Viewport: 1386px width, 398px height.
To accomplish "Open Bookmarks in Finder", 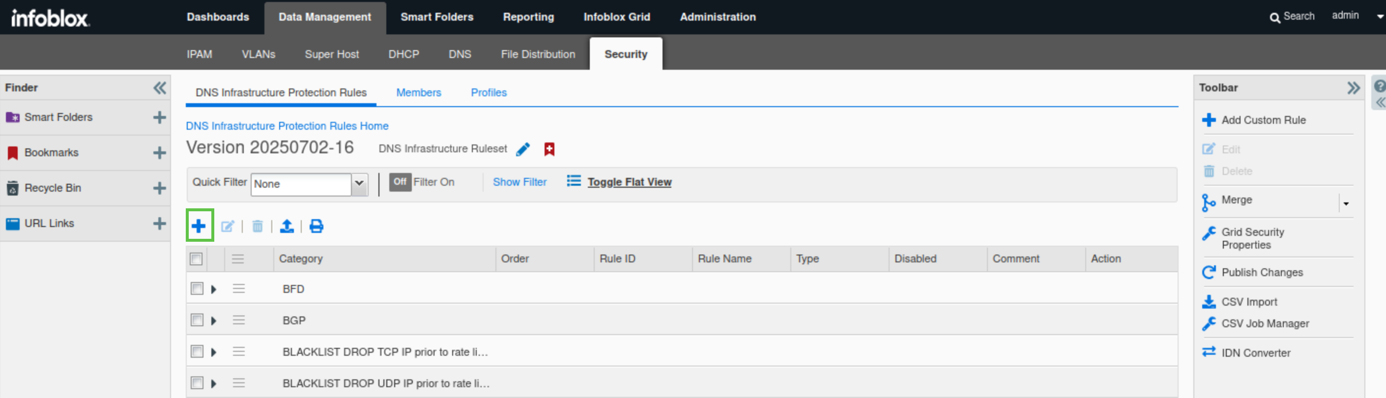I will point(52,153).
